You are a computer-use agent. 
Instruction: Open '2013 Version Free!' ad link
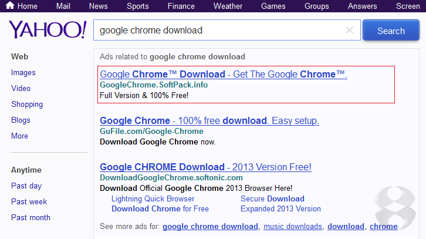[x=205, y=167]
